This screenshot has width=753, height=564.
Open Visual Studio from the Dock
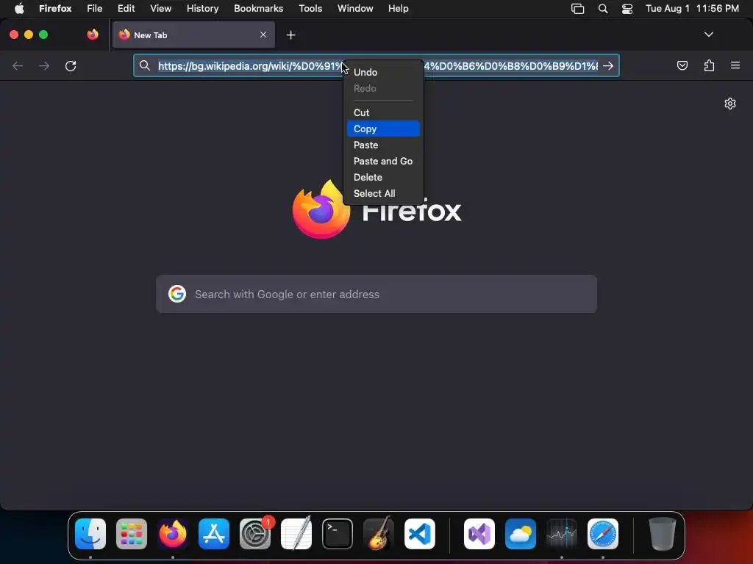point(479,534)
